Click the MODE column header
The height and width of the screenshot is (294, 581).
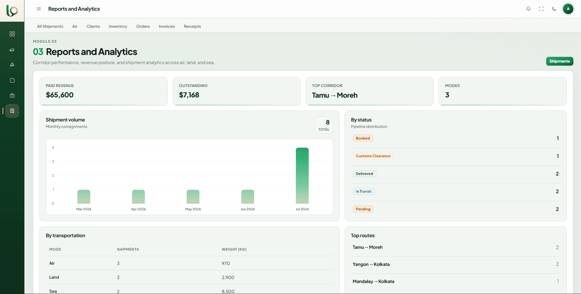click(x=55, y=249)
